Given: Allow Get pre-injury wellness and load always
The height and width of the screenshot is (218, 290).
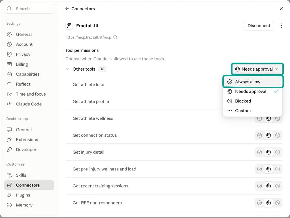Looking at the screenshot, I should 259,169.
